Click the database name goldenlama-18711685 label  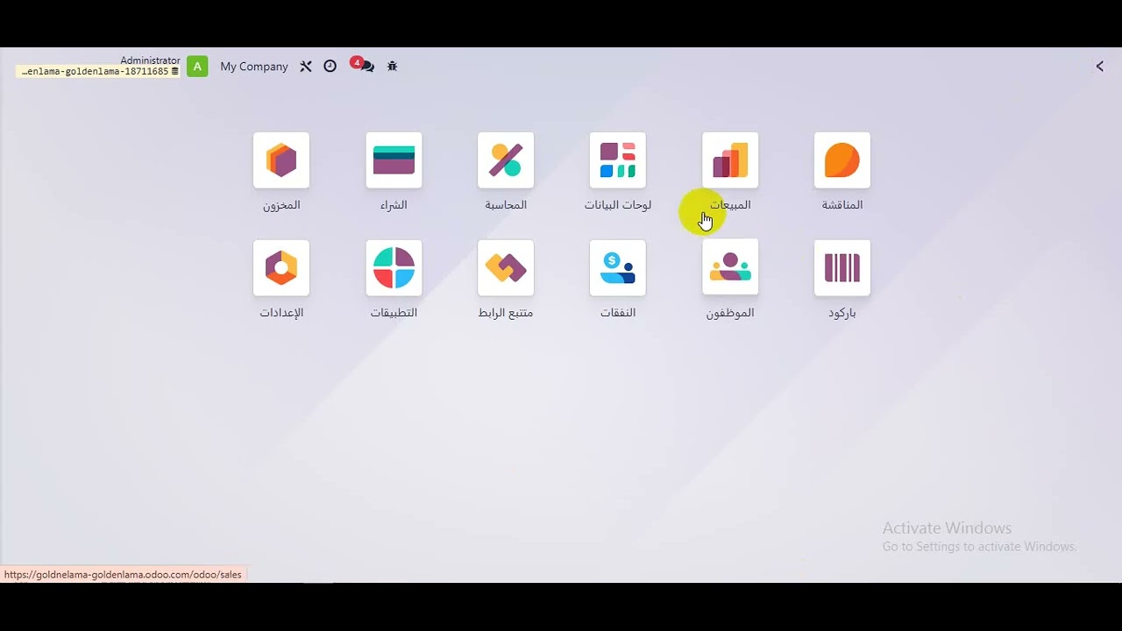(98, 72)
